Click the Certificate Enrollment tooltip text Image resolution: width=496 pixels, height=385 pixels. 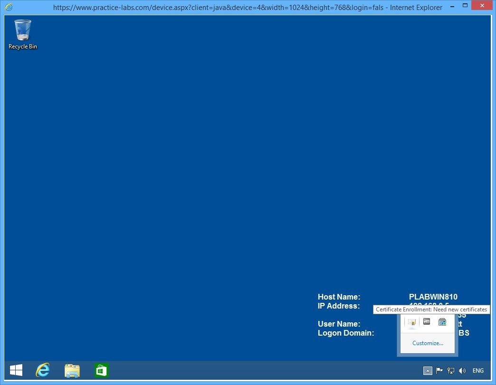point(431,309)
